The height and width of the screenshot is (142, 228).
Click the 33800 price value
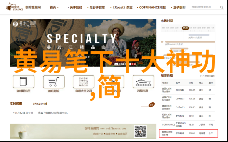pos(192,133)
